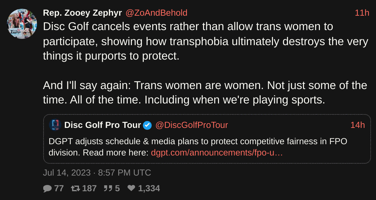The image size is (376, 200).
Task: Go to the @DiscGolfProTour handle
Action: [192, 125]
